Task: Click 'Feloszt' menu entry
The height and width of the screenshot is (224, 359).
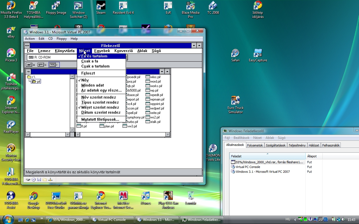Action: [x=101, y=73]
